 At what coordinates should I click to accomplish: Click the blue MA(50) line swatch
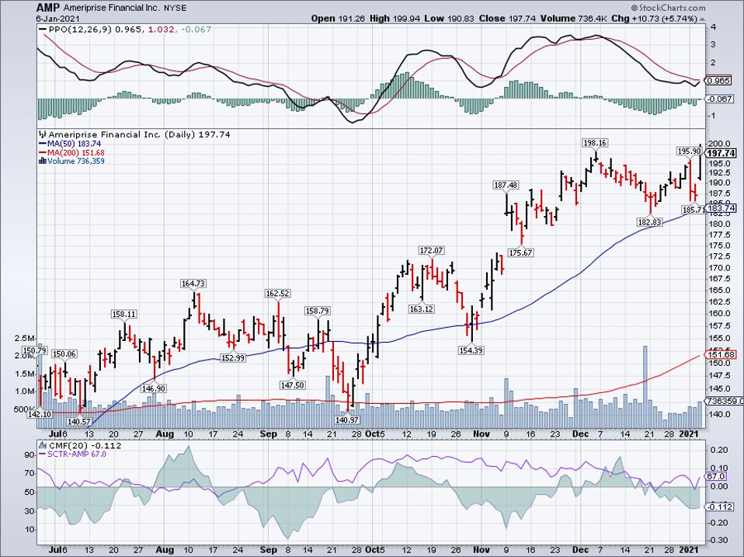click(x=42, y=144)
